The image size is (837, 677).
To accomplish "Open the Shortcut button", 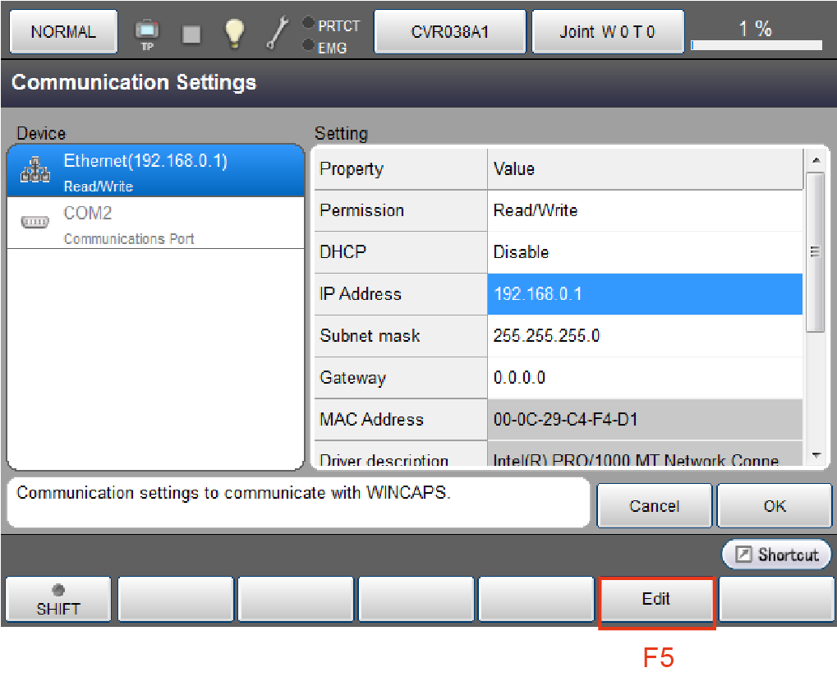I will (776, 555).
